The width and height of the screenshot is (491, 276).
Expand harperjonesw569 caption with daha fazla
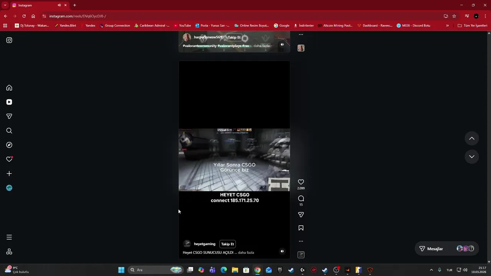[261, 46]
